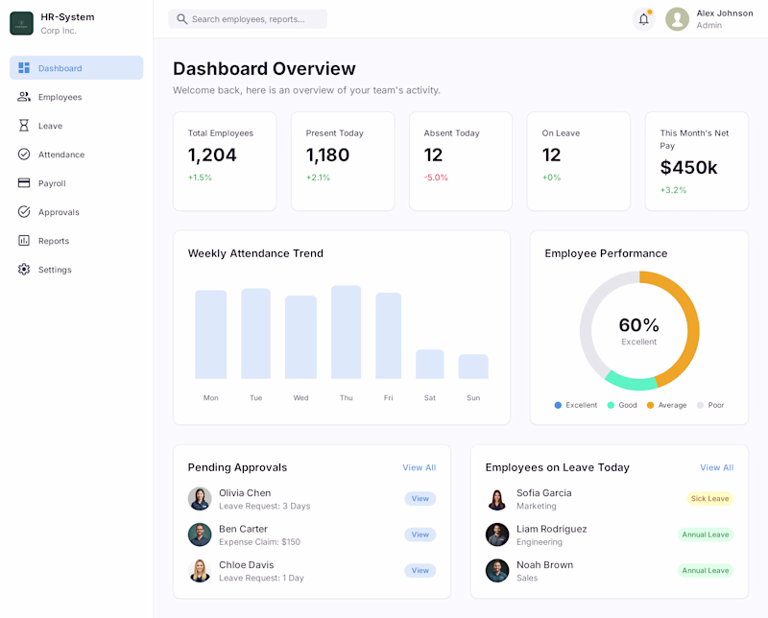This screenshot has height=618, width=768.
Task: Click the Employees people icon
Action: (24, 97)
